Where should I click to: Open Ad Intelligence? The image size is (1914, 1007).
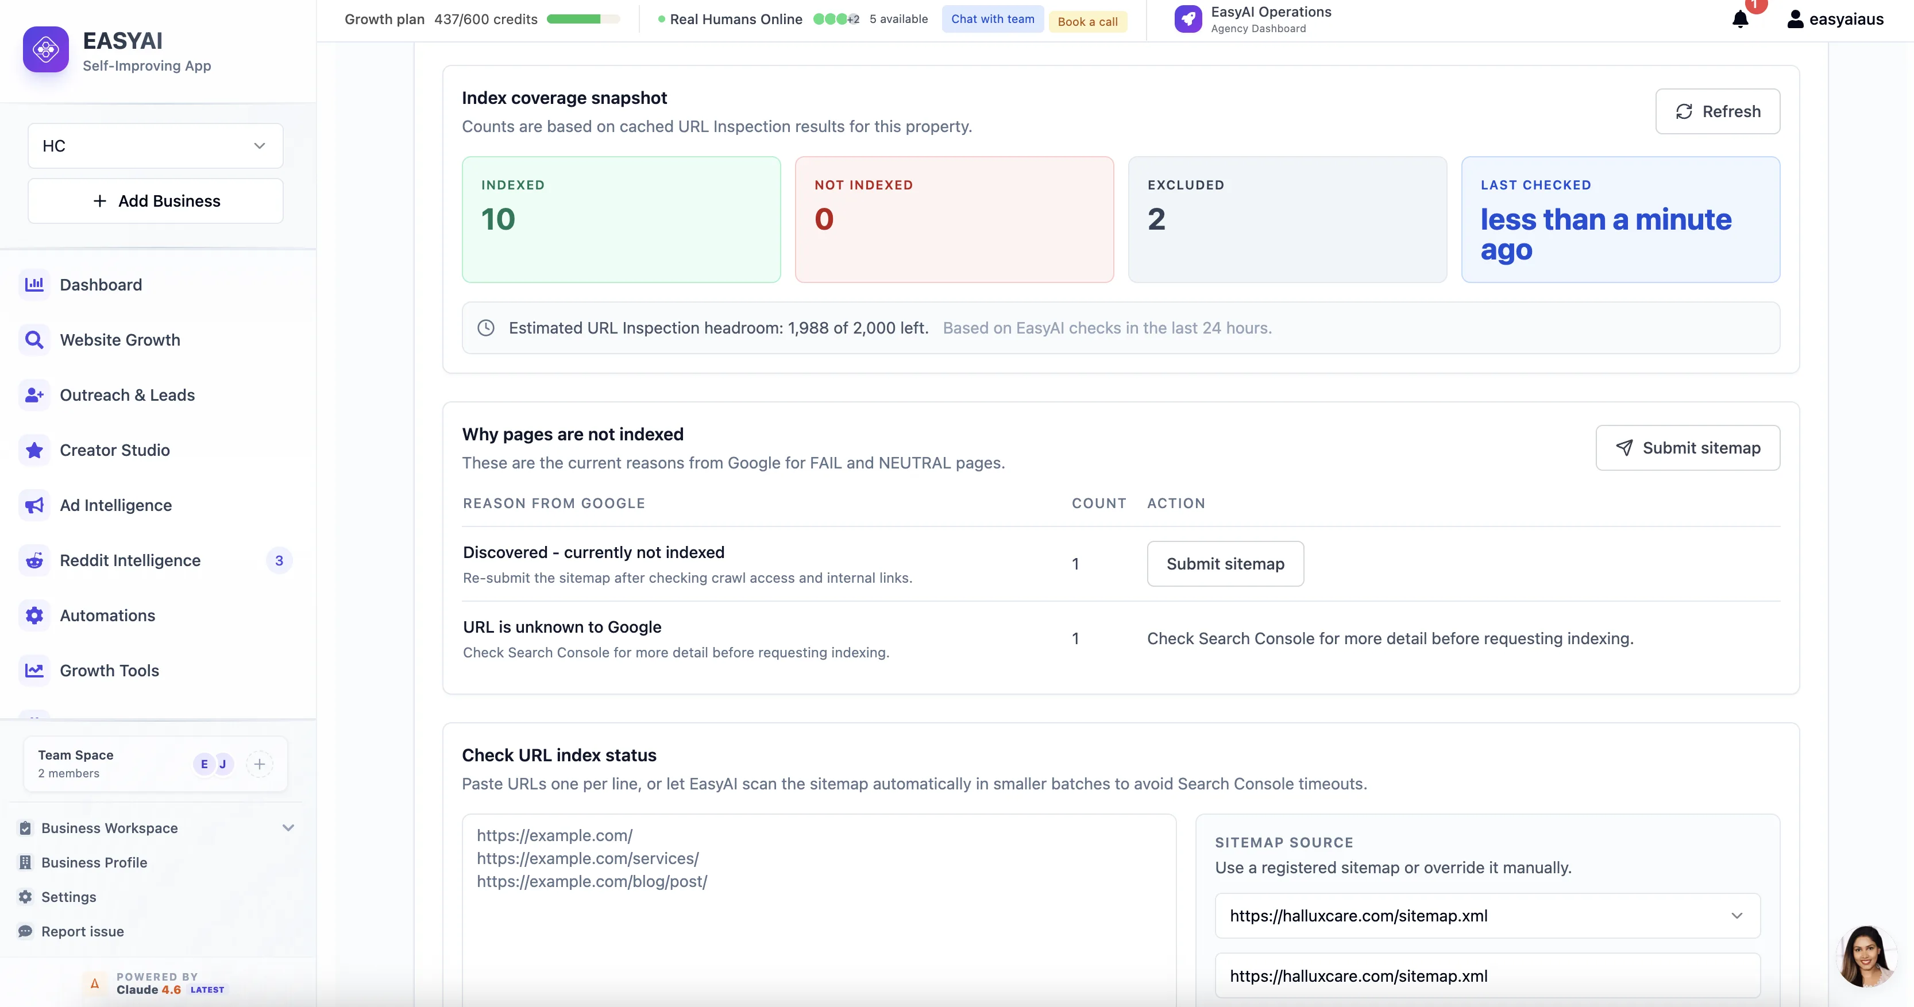[x=115, y=504]
